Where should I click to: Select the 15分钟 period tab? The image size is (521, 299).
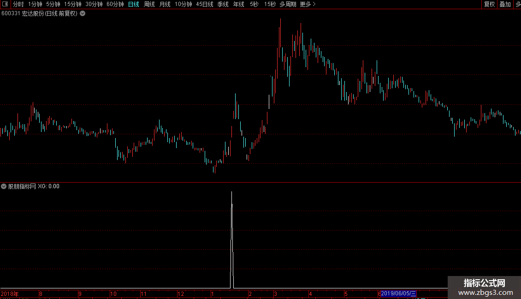click(x=73, y=4)
